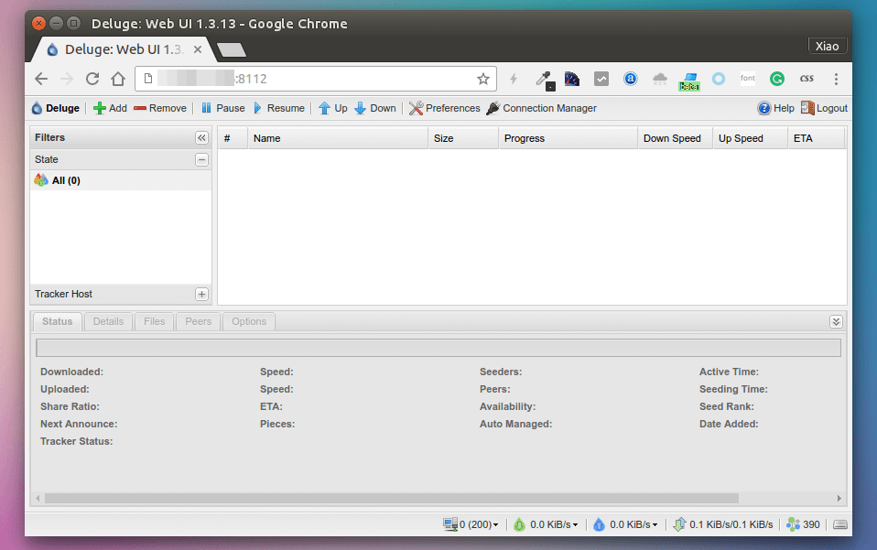Select the All (0) state filter

click(65, 180)
